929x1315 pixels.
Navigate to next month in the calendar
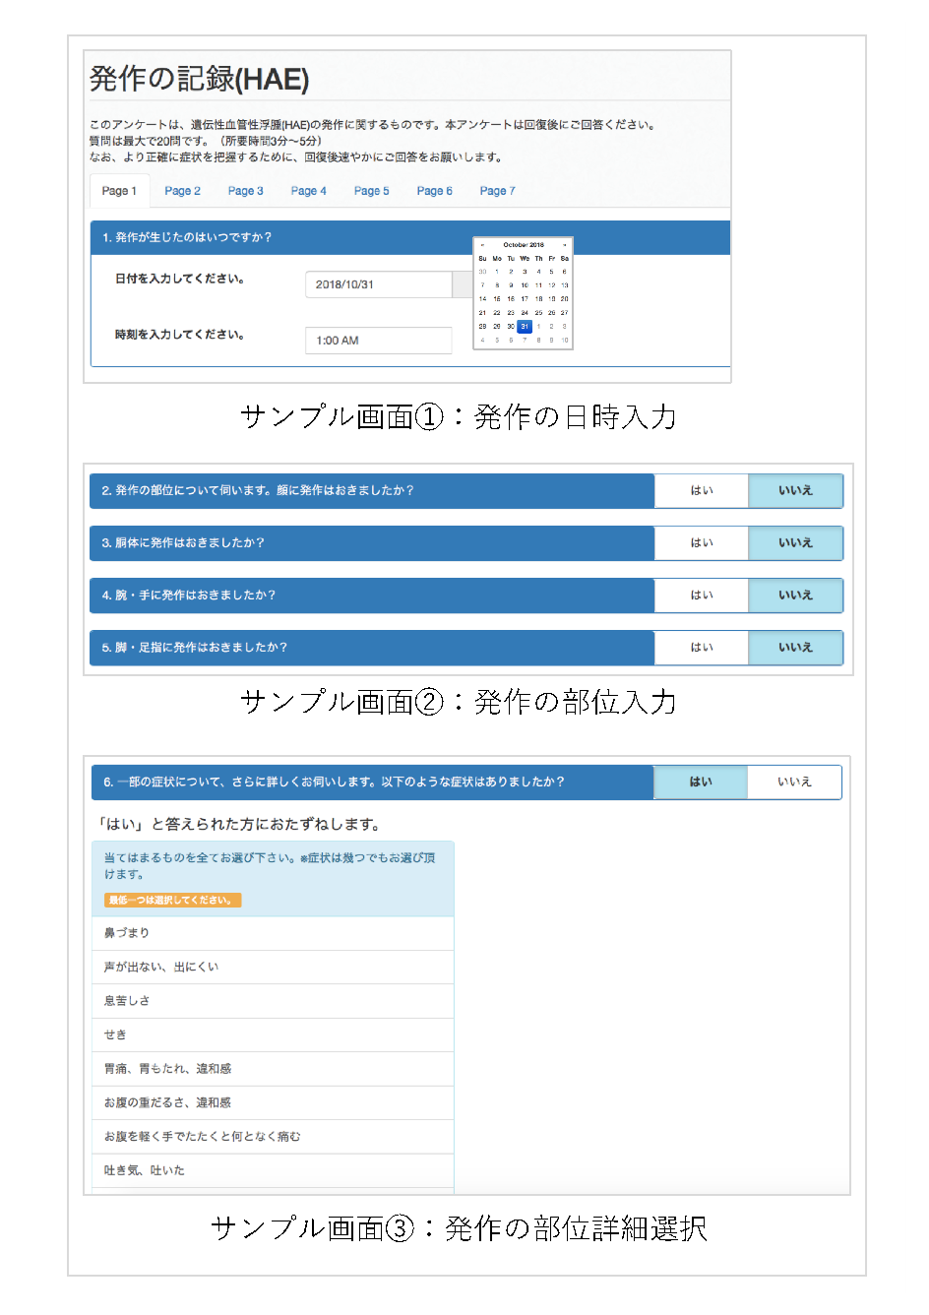[565, 244]
